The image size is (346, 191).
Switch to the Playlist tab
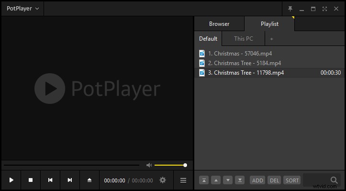point(269,24)
